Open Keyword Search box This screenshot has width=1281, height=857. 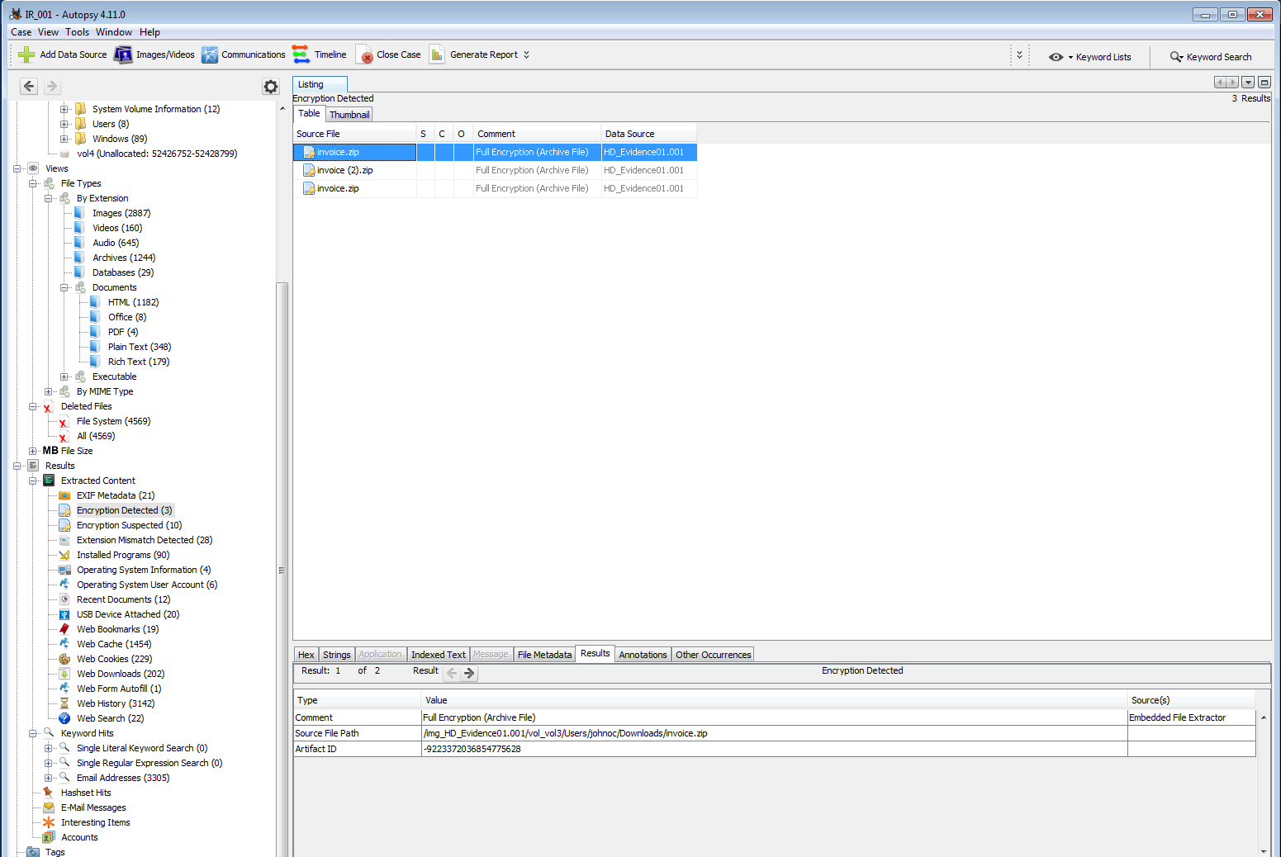tap(1211, 57)
